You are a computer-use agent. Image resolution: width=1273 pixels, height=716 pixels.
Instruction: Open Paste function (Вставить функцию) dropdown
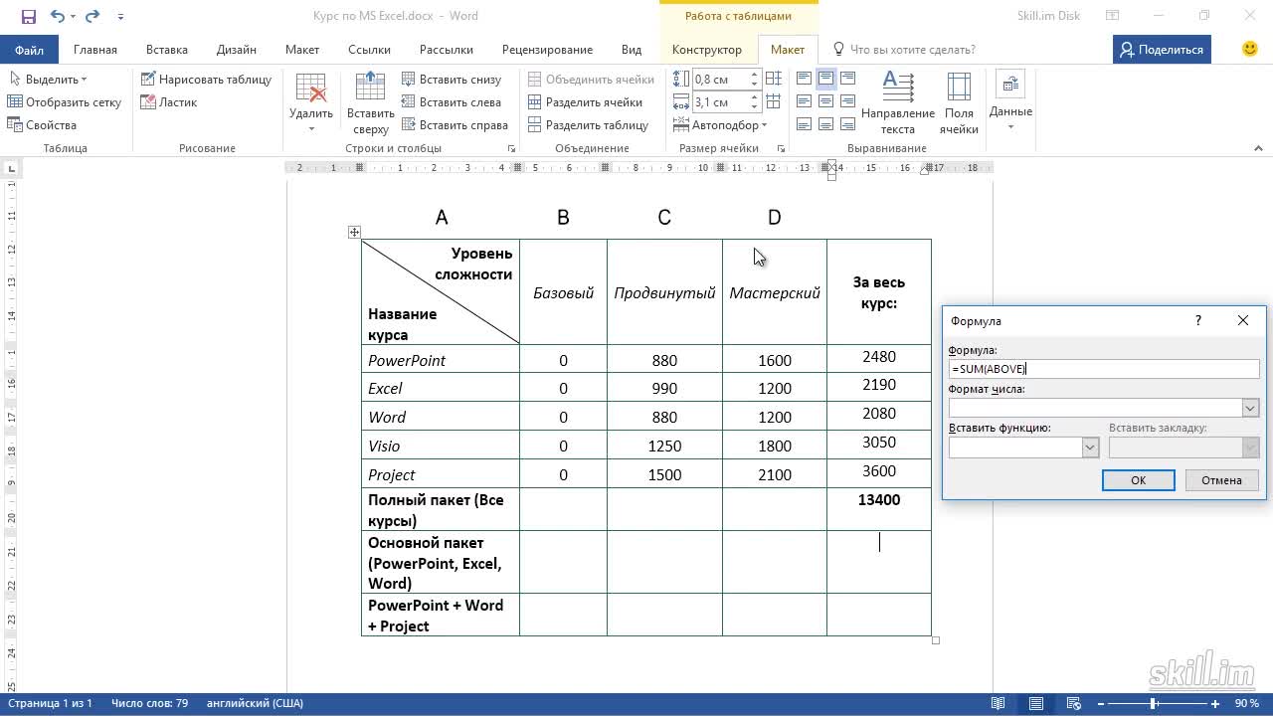(1089, 447)
